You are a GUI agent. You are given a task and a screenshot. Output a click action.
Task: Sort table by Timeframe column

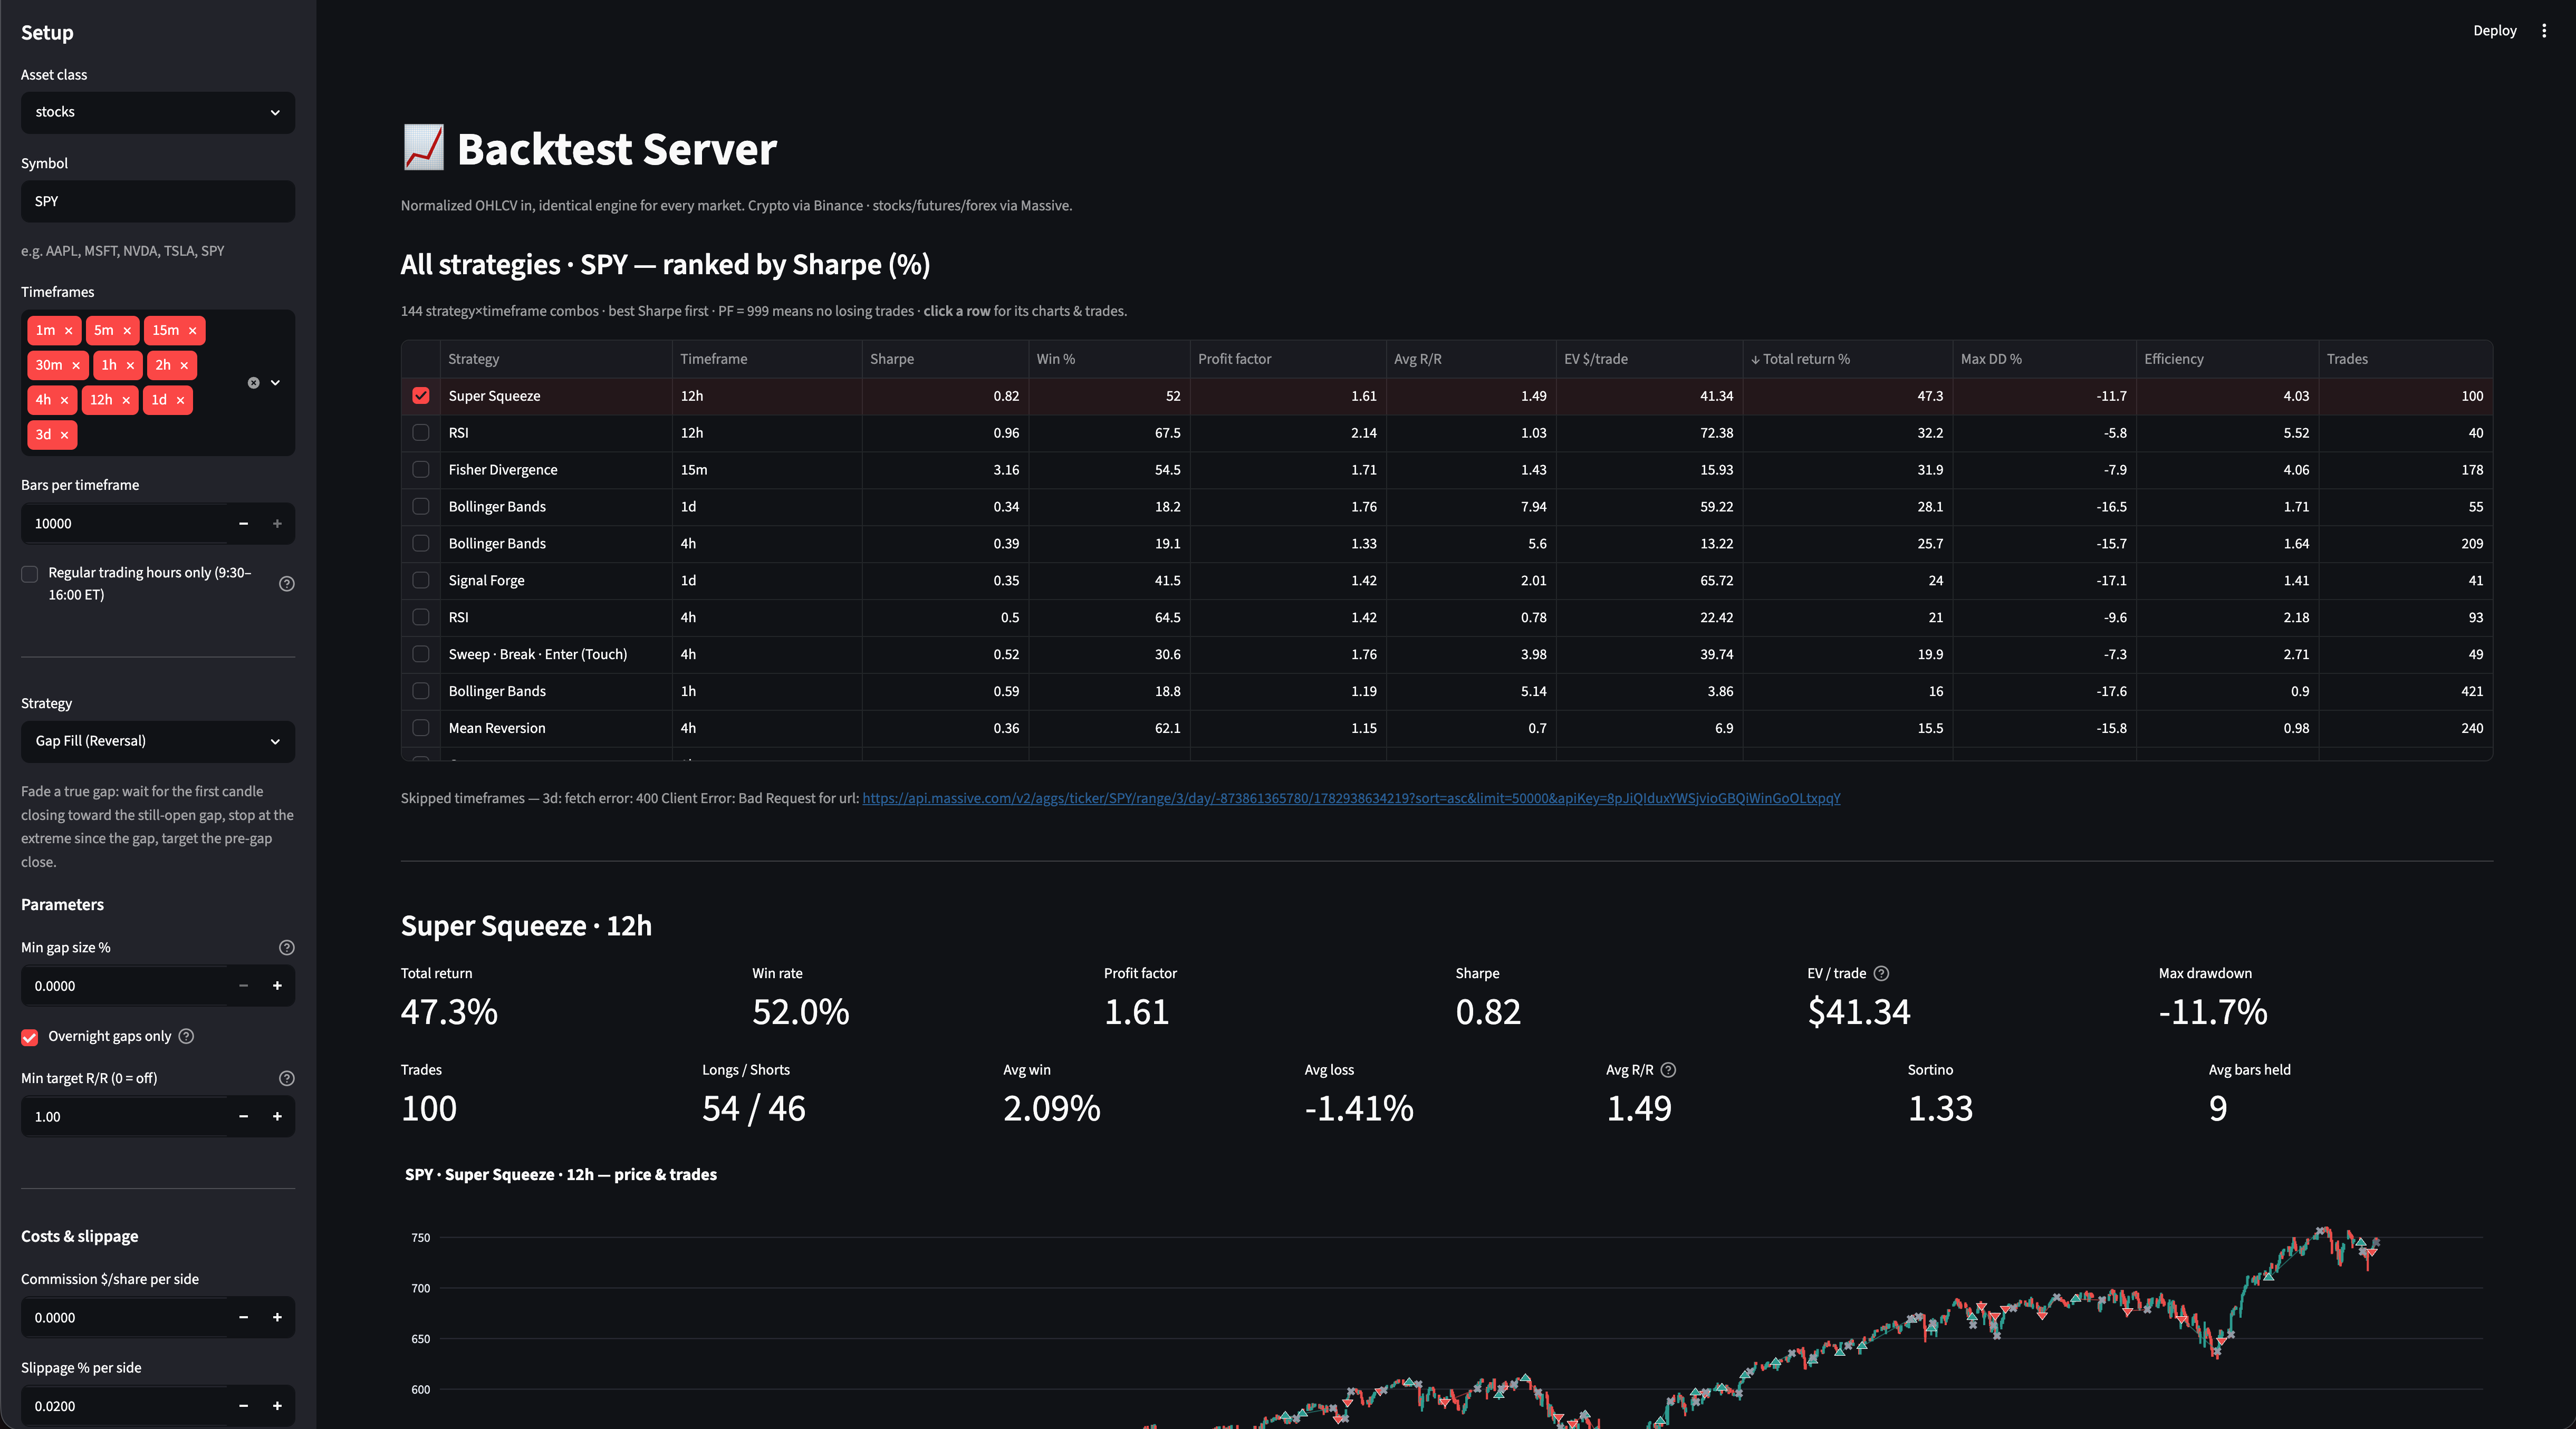767,359
